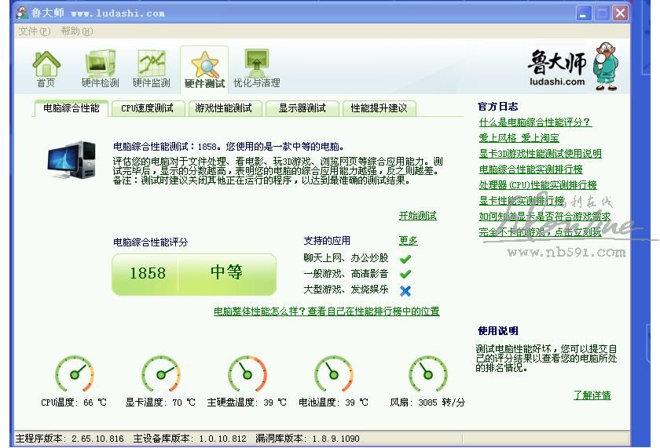Open the 了解详情 details link
The height and width of the screenshot is (448, 660).
[x=592, y=395]
